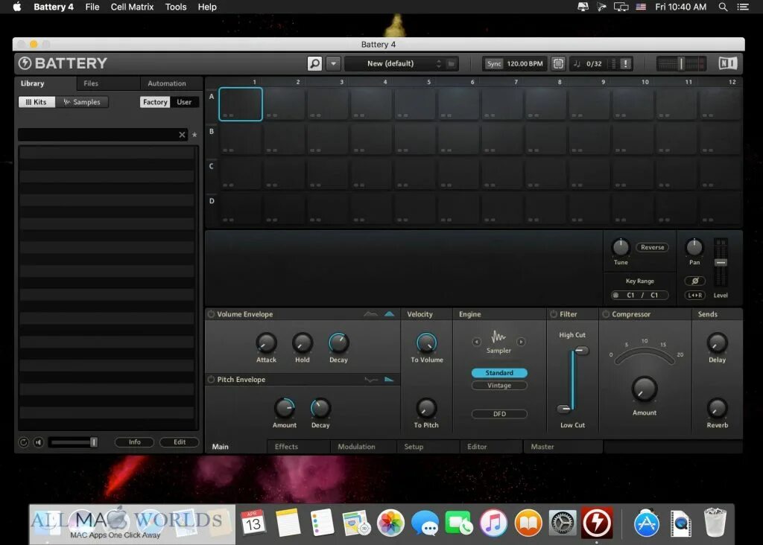Adjust the browser preview volume slider

pos(74,442)
